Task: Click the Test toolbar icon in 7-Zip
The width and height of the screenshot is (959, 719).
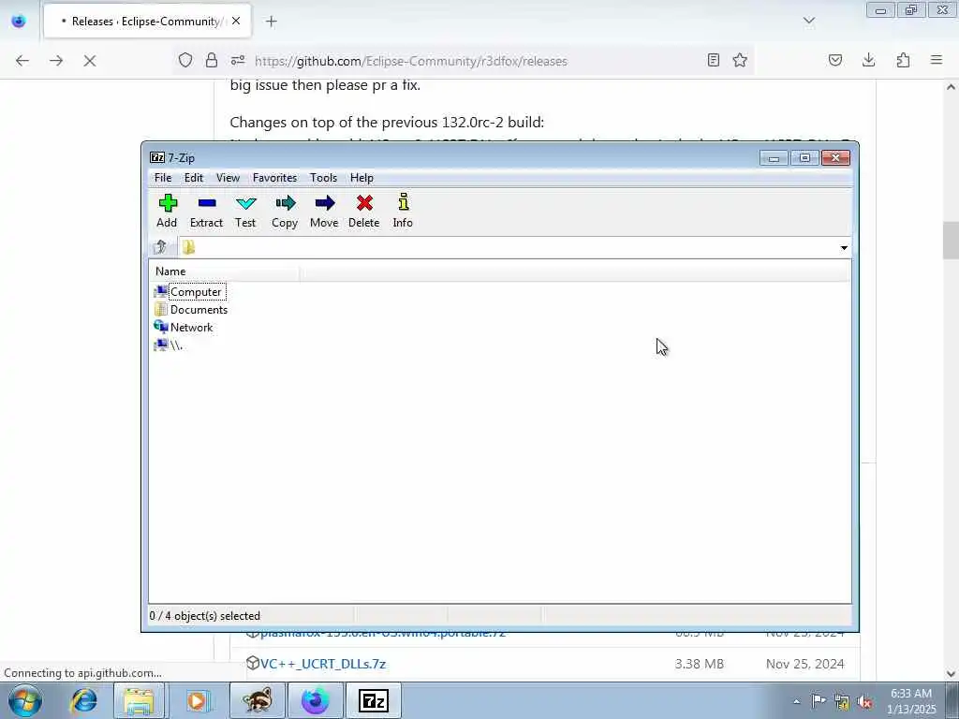Action: click(245, 211)
